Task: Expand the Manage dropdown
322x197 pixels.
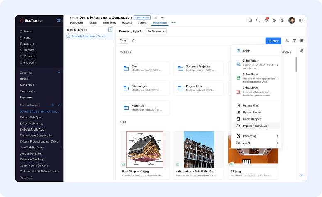Action: [x=156, y=31]
